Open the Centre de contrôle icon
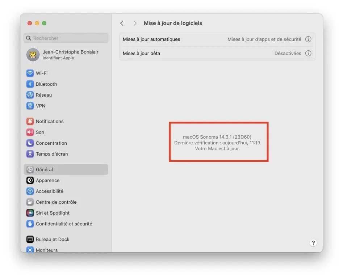The height and width of the screenshot is (279, 343). coord(30,202)
